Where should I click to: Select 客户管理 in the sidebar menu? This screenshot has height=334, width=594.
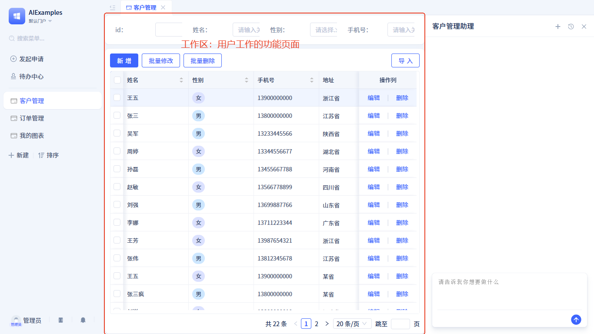click(x=53, y=100)
